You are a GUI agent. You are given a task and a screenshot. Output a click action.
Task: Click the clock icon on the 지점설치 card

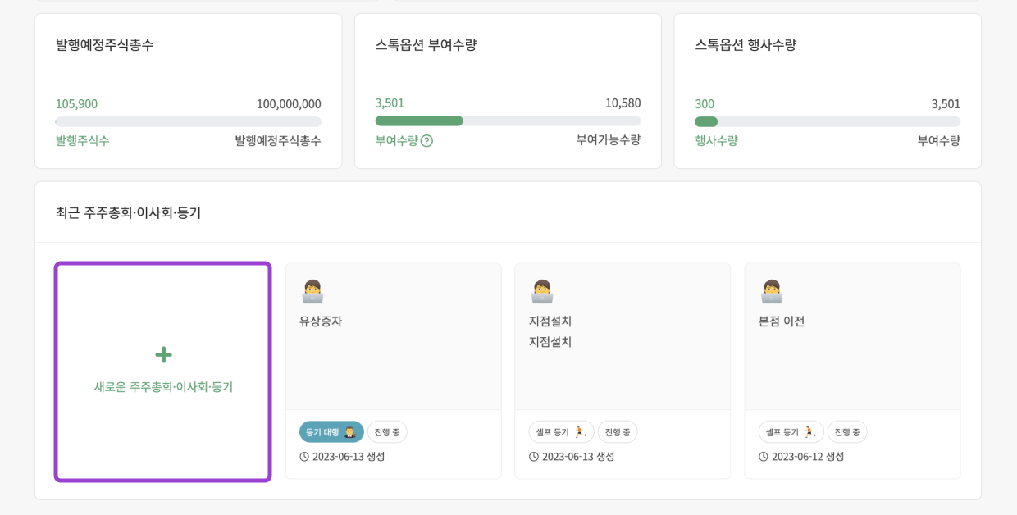533,457
